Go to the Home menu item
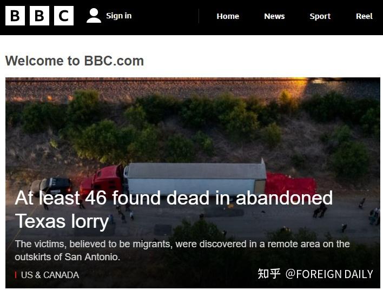This screenshot has width=383, height=290. (x=228, y=16)
